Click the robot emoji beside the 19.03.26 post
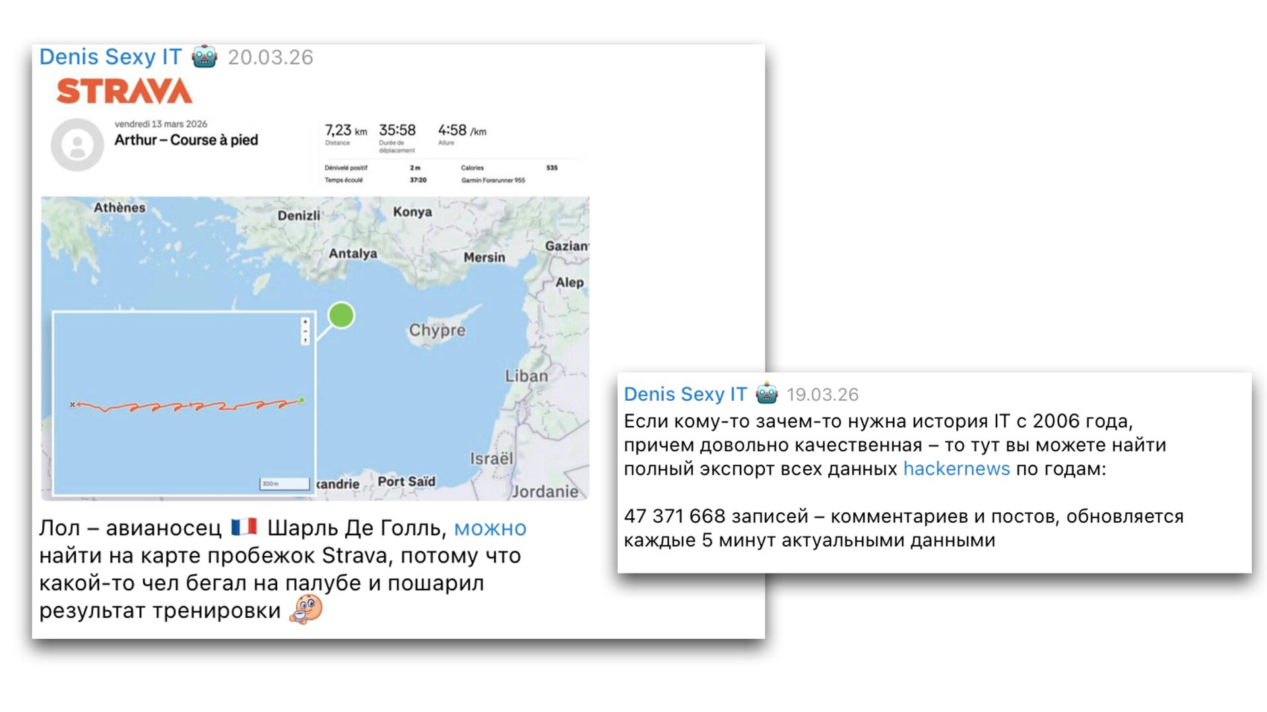The image size is (1267, 712). 767,394
